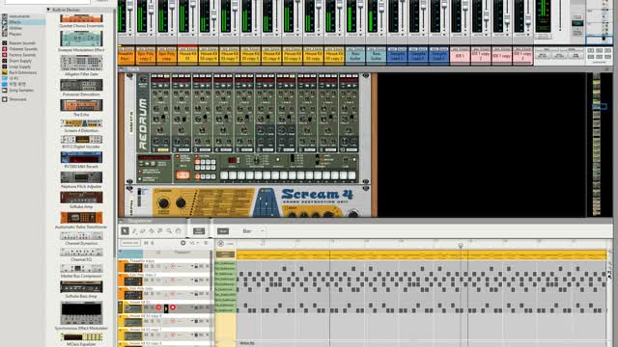The width and height of the screenshot is (618, 347).
Task: Collapse the Built-in Devices list
Action: 48,10
